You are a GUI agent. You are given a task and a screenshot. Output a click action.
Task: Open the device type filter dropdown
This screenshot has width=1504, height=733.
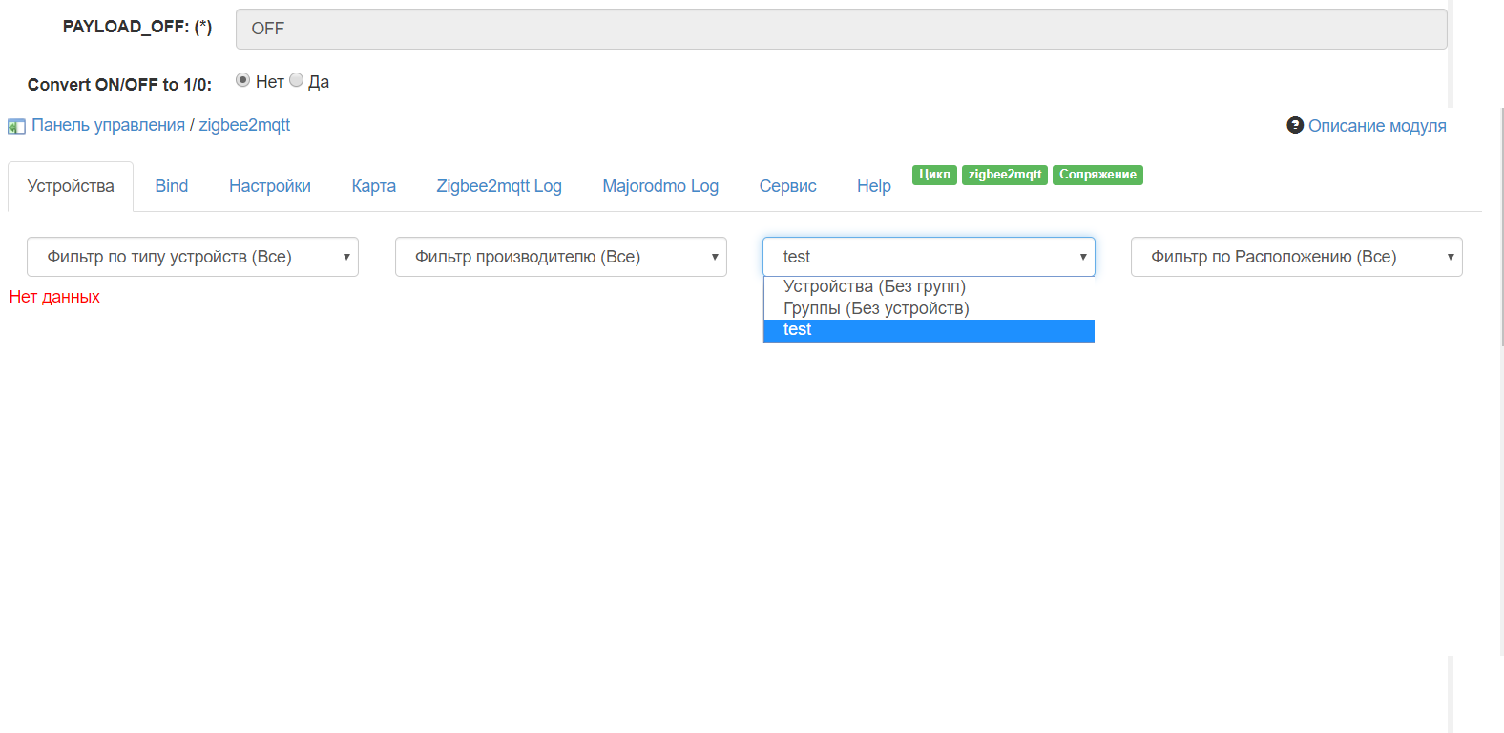click(193, 257)
